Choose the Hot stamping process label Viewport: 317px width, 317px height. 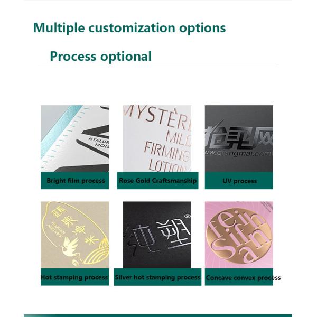click(75, 277)
